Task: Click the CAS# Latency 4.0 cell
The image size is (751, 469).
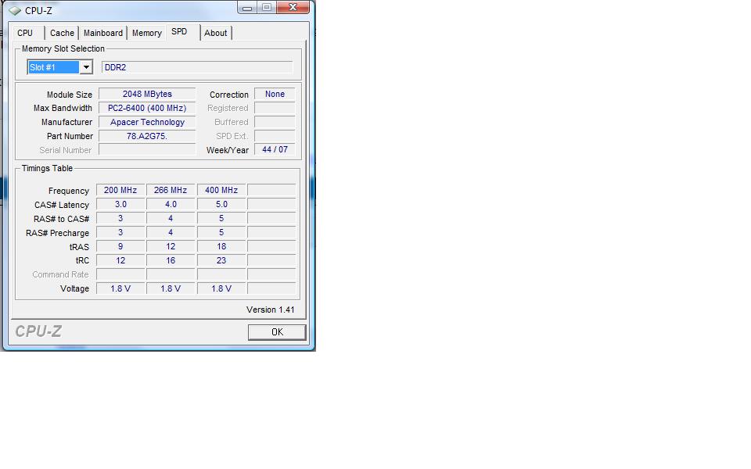Action: coord(171,204)
